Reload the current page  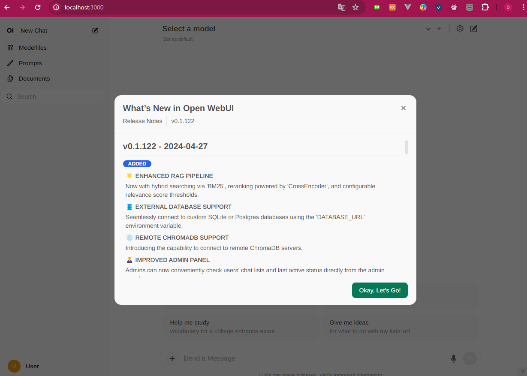(38, 7)
